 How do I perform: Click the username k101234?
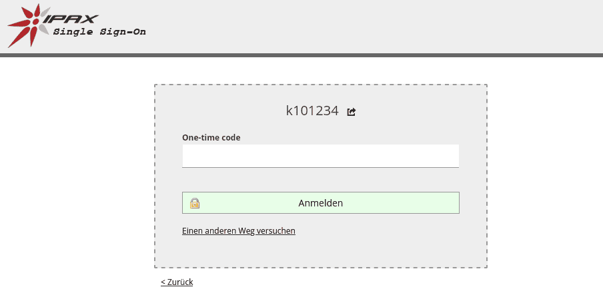[312, 111]
